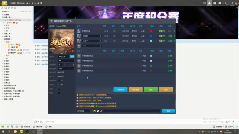Expand the 对黑三房 channel in the tree
Image resolution: width=239 pixels, height=134 pixels.
point(3,36)
